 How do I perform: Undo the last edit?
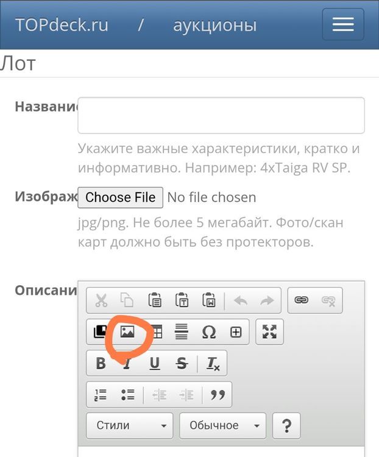pos(241,300)
